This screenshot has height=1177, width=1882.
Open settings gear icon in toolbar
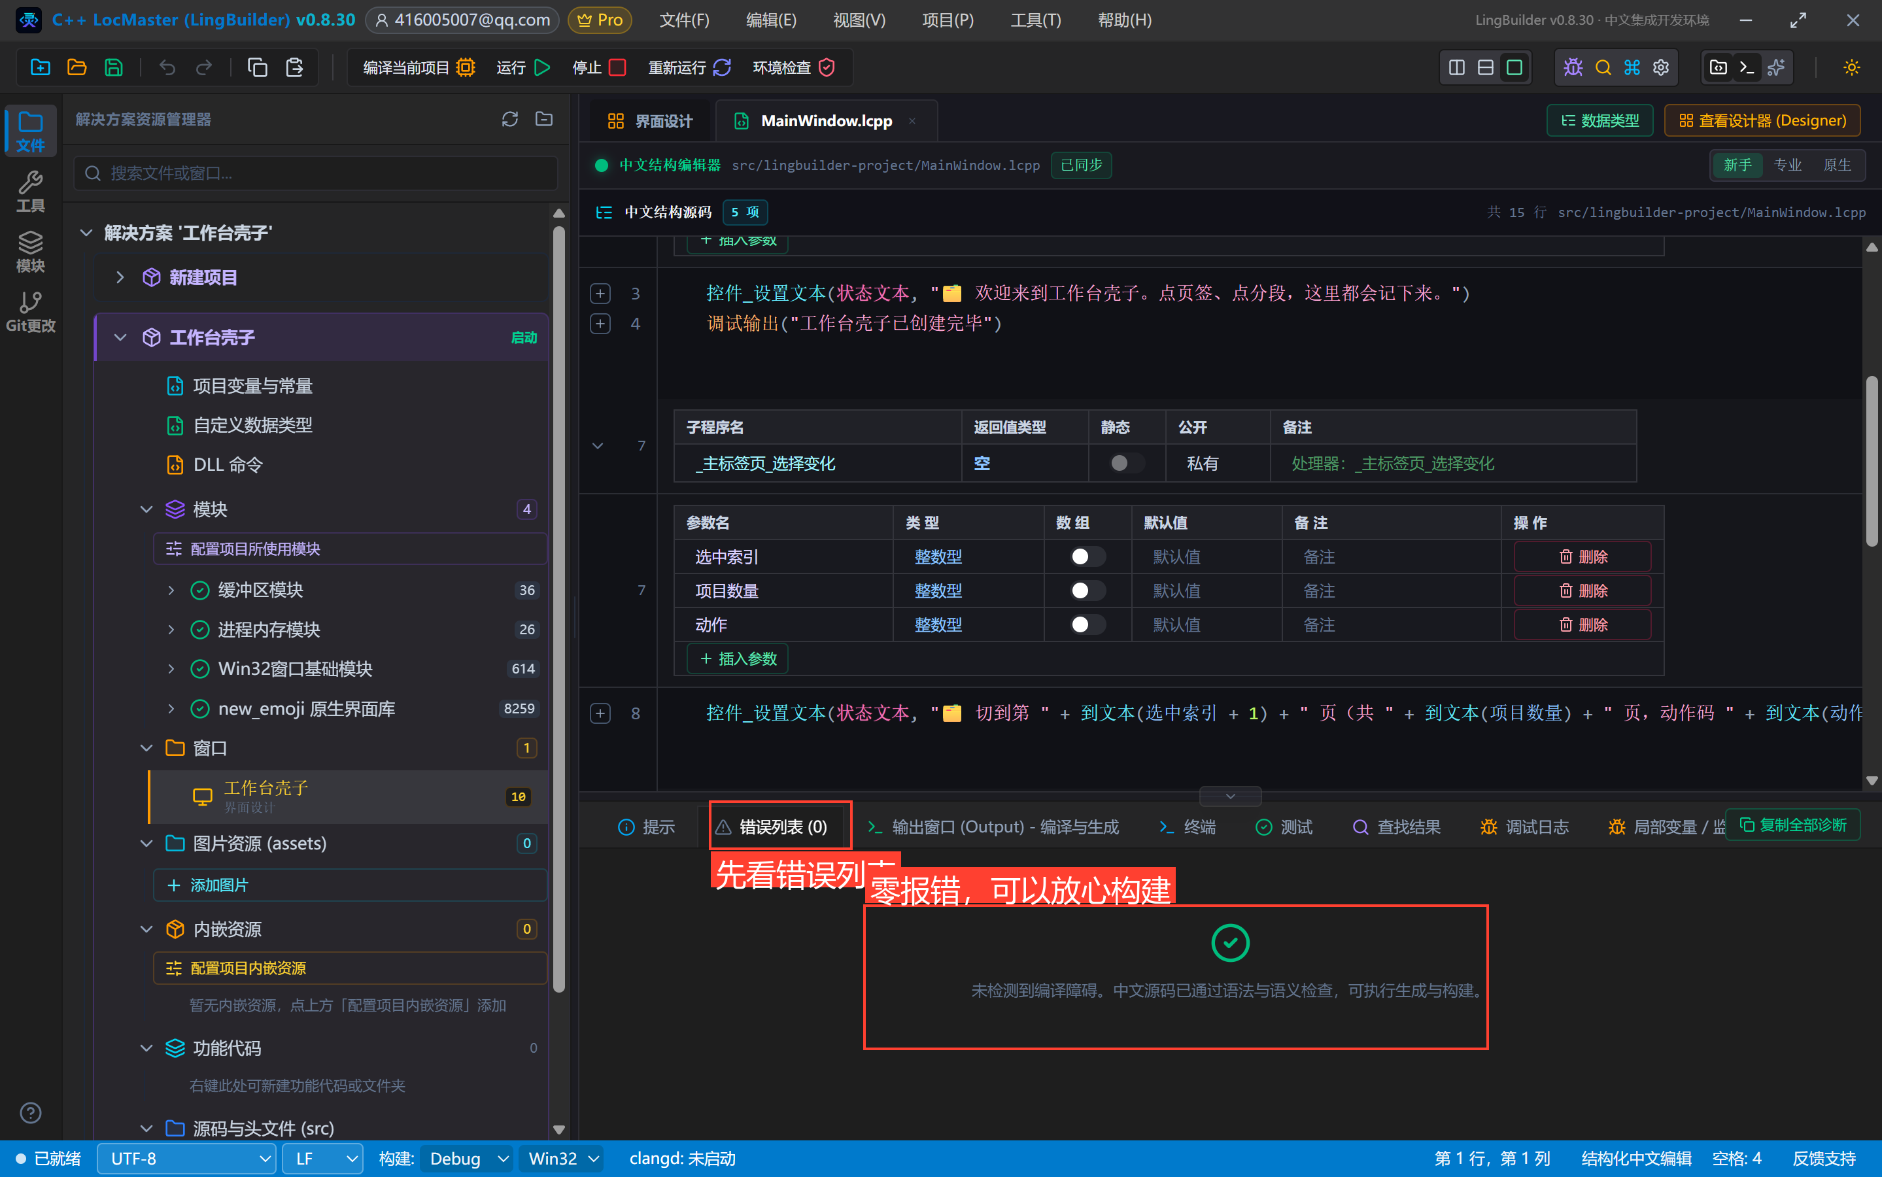click(1661, 67)
